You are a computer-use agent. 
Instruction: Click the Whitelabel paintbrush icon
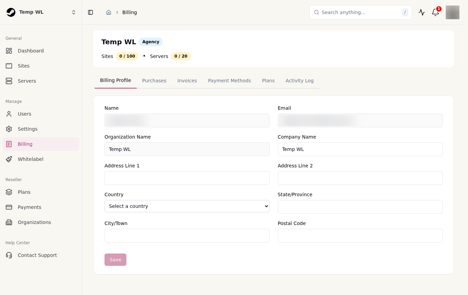tap(9, 159)
